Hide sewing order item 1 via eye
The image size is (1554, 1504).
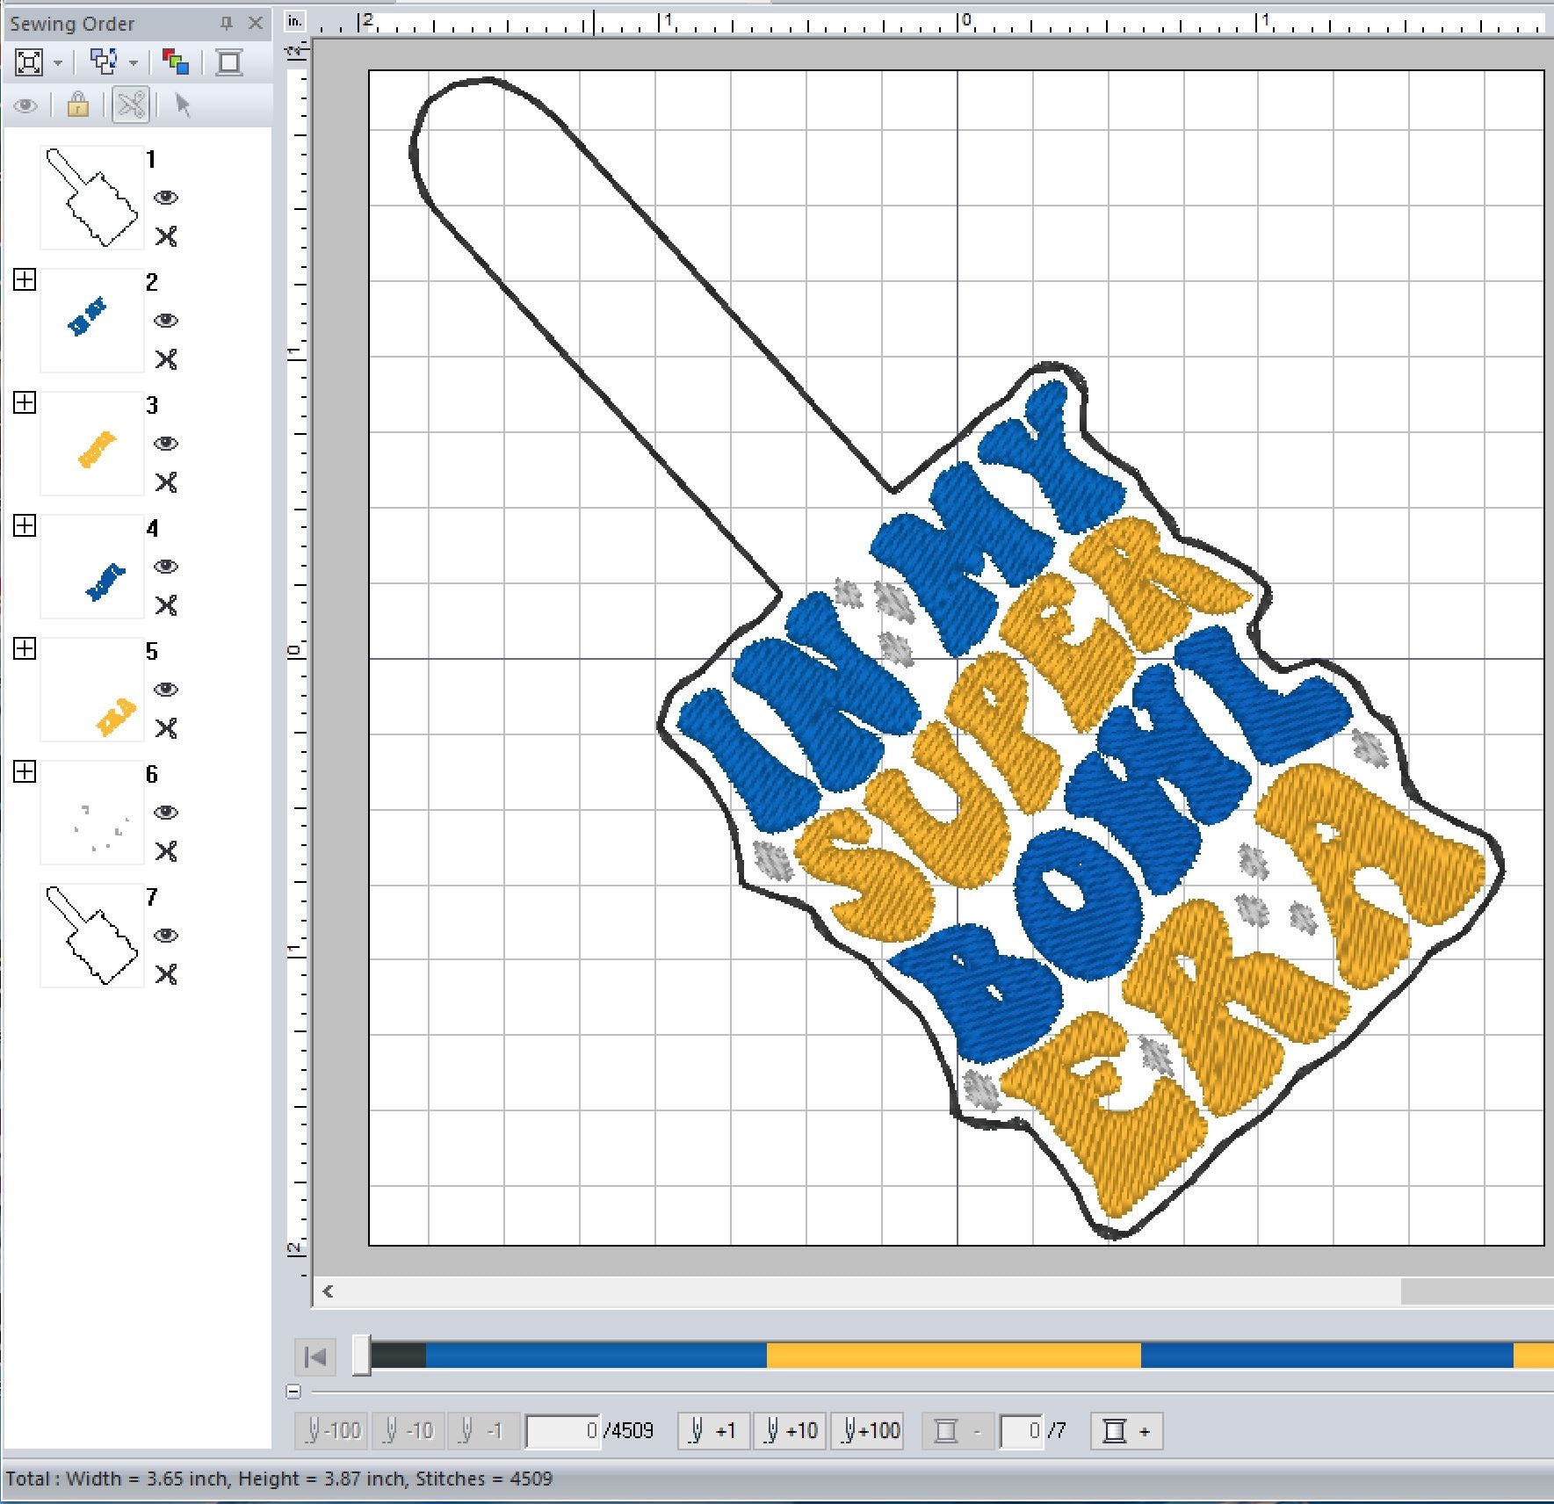coord(166,198)
